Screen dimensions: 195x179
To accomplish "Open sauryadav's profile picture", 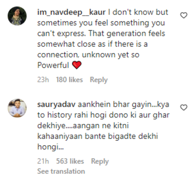I will pos(17,108).
